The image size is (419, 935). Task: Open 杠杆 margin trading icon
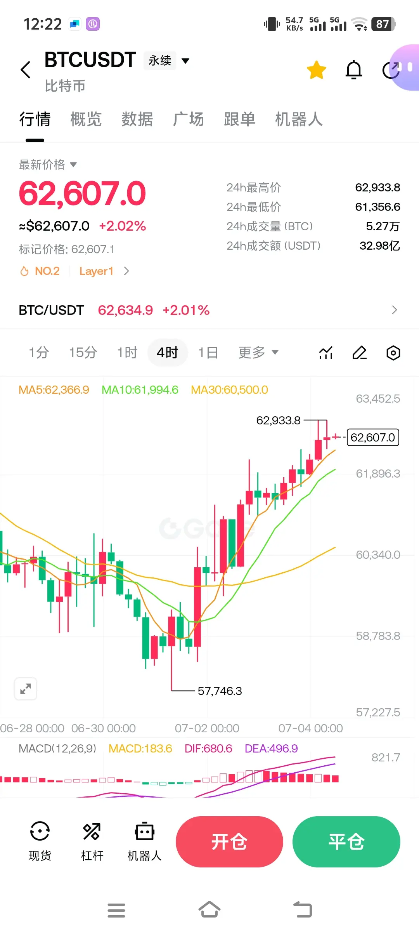coord(92,841)
